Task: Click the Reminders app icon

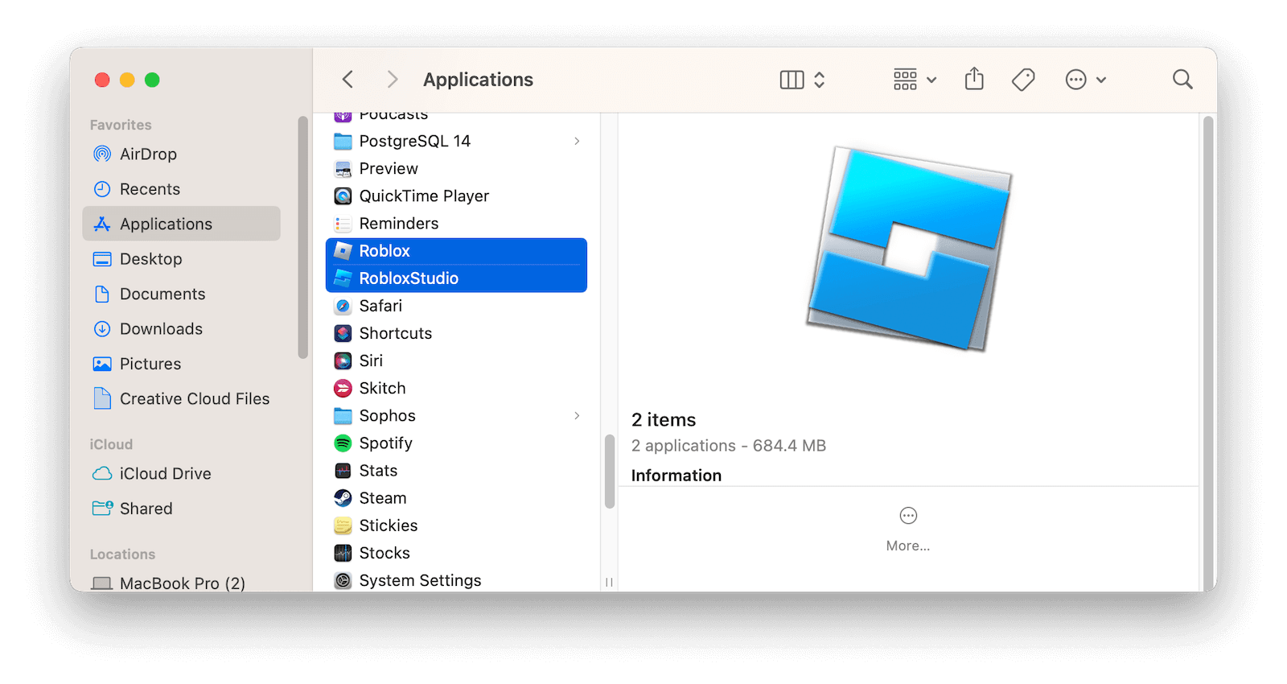Action: 343,224
